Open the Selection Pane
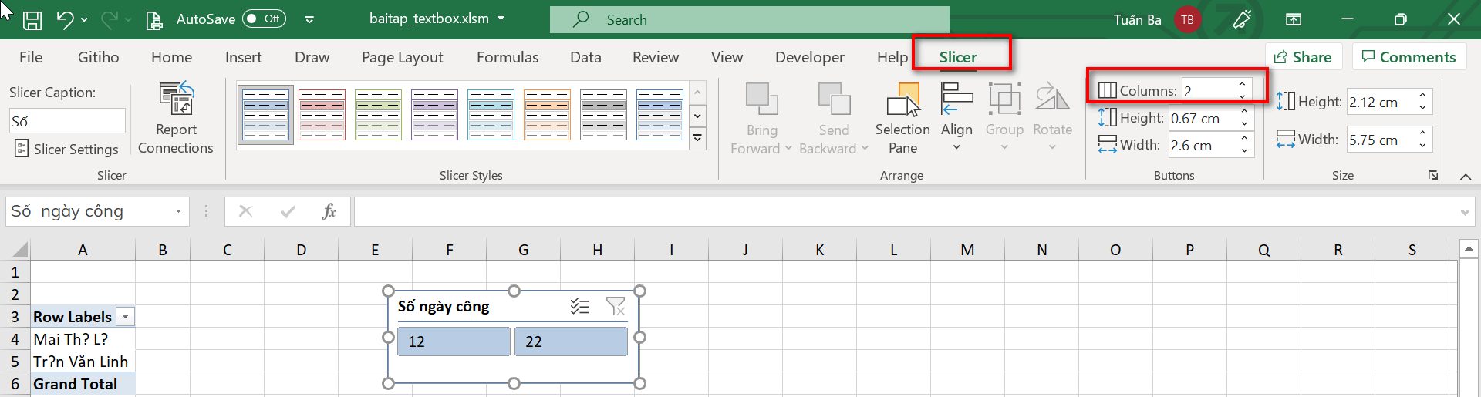Screen dimensions: 1481x397 coord(902,119)
